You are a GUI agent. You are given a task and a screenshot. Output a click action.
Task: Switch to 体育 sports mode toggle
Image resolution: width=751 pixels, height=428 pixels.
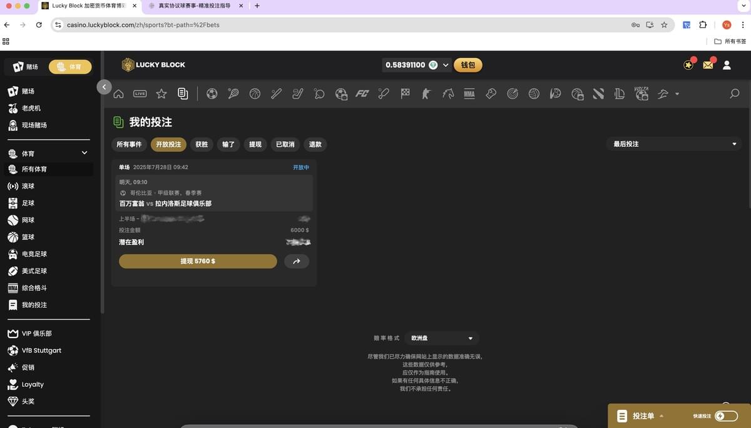point(70,67)
